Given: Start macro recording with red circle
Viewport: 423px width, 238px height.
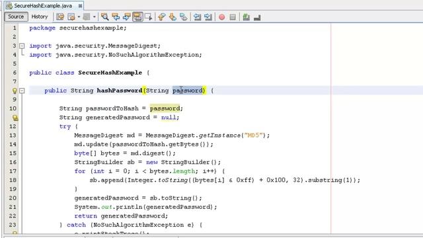Looking at the screenshot, I should pyautogui.click(x=222, y=17).
